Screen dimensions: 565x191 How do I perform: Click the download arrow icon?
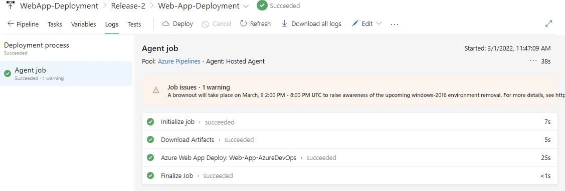tap(284, 23)
